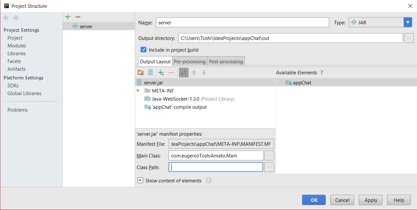Image resolution: width=417 pixels, height=210 pixels.
Task: Select 'appChat' compile output item
Action: 179,107
